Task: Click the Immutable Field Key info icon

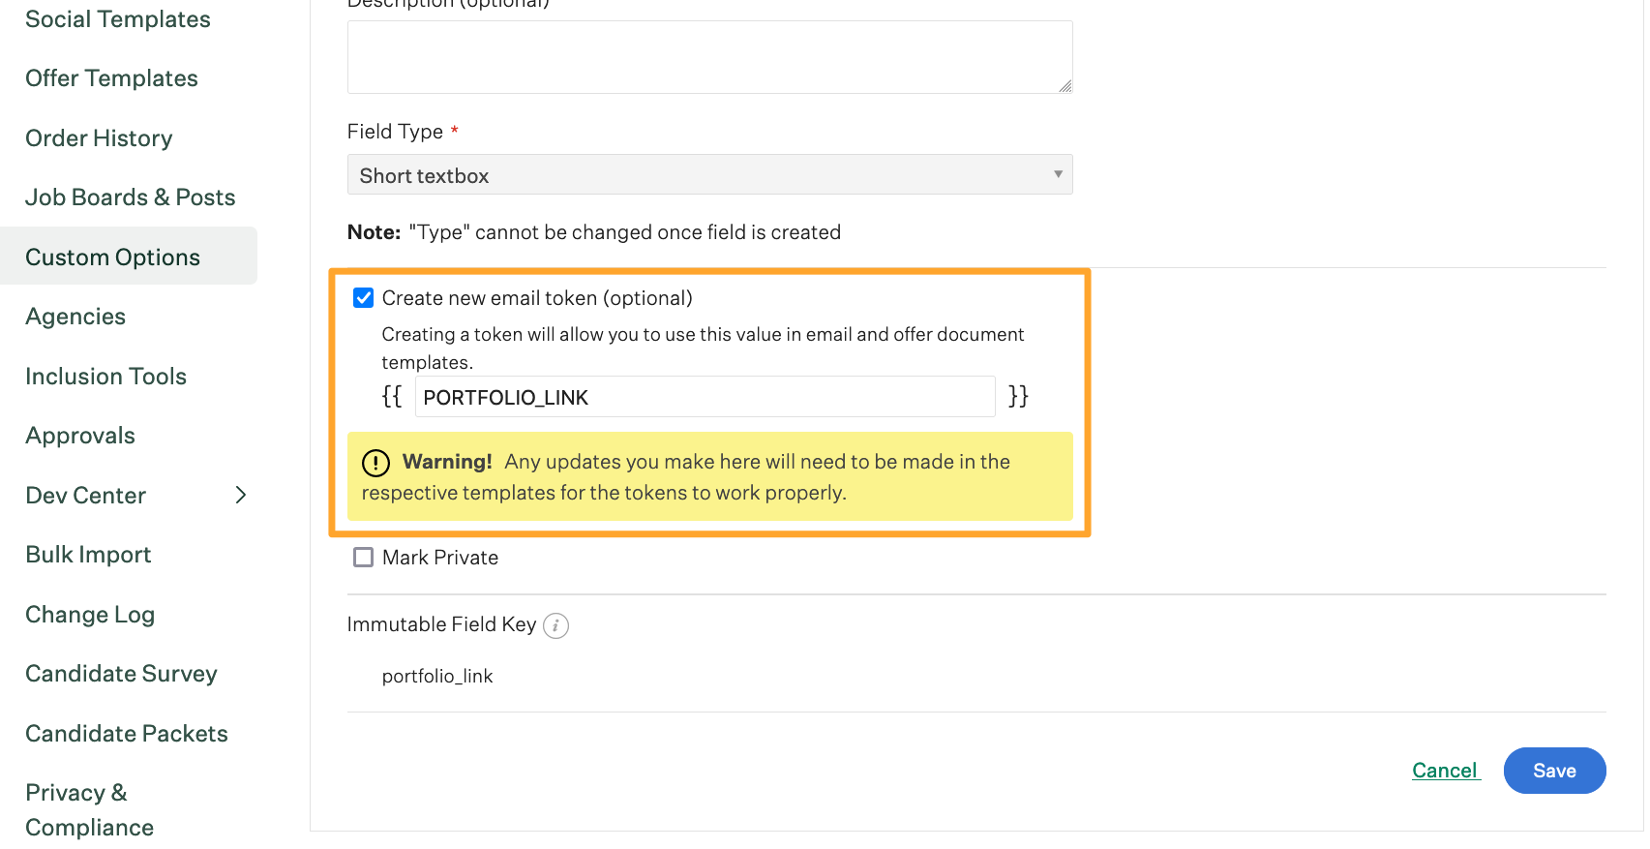Action: [555, 625]
